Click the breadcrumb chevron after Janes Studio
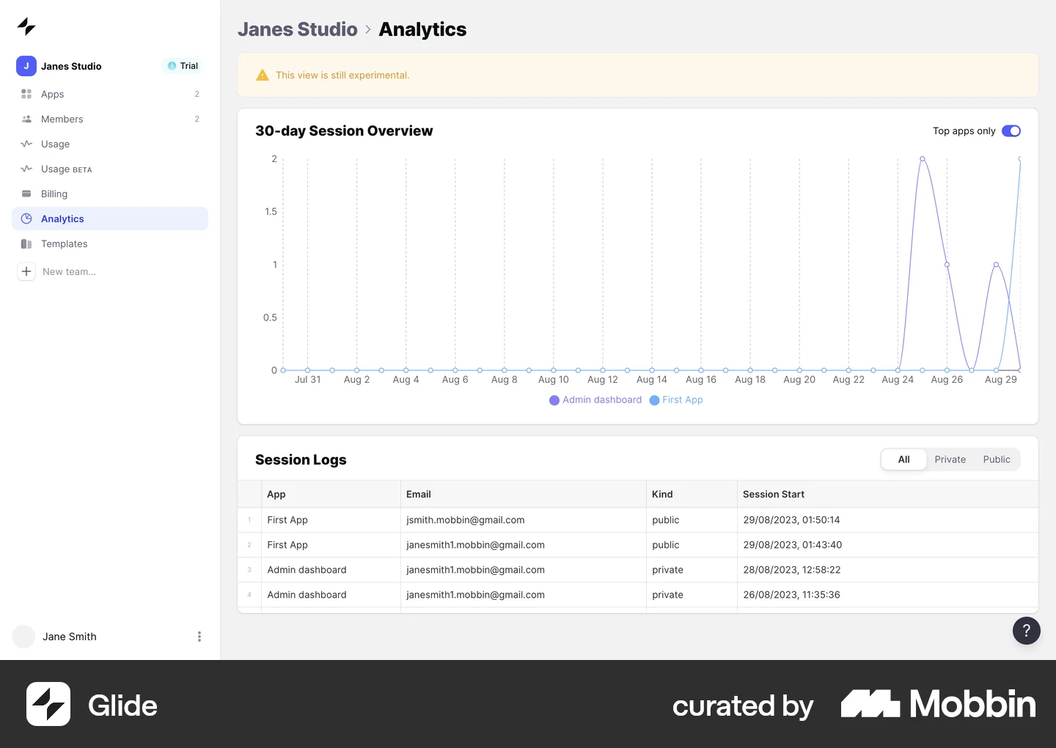 coord(368,29)
